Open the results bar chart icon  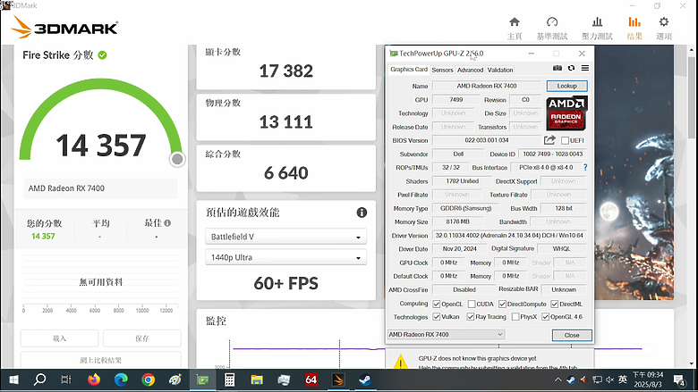pos(634,21)
